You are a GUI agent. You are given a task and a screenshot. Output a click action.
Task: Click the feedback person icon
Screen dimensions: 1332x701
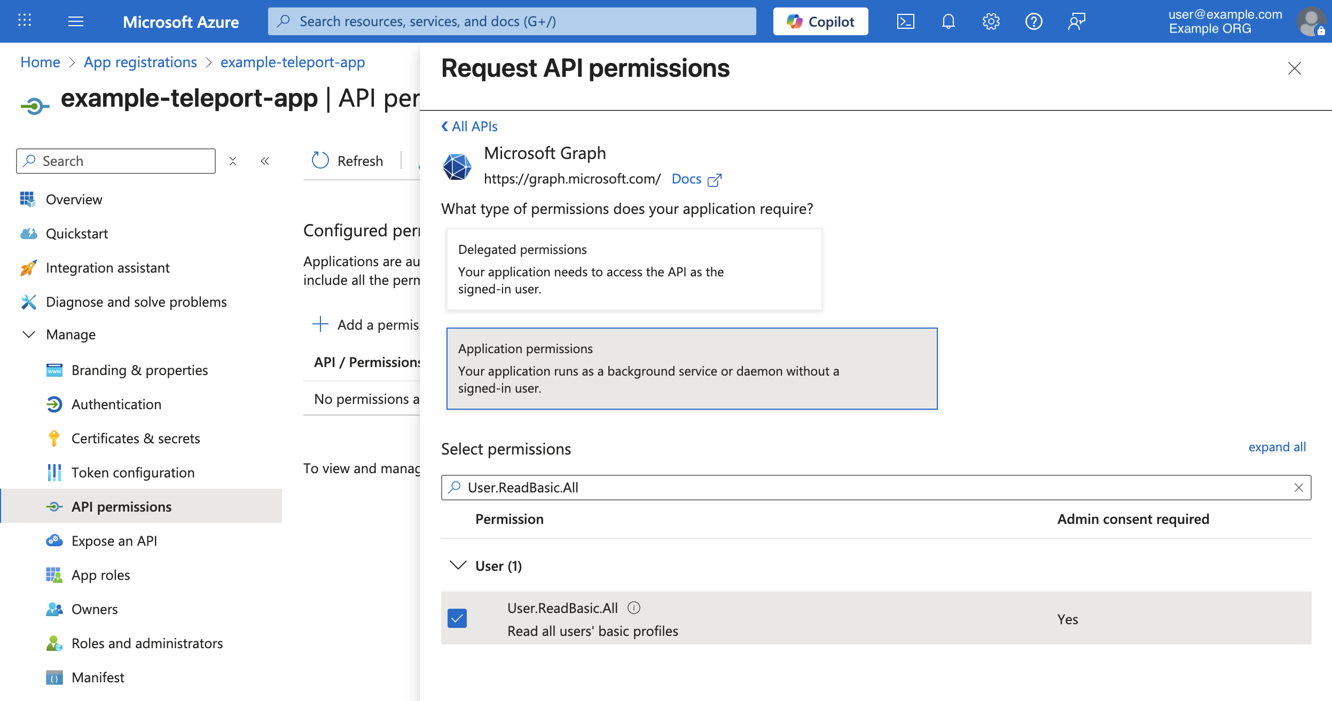(x=1076, y=21)
